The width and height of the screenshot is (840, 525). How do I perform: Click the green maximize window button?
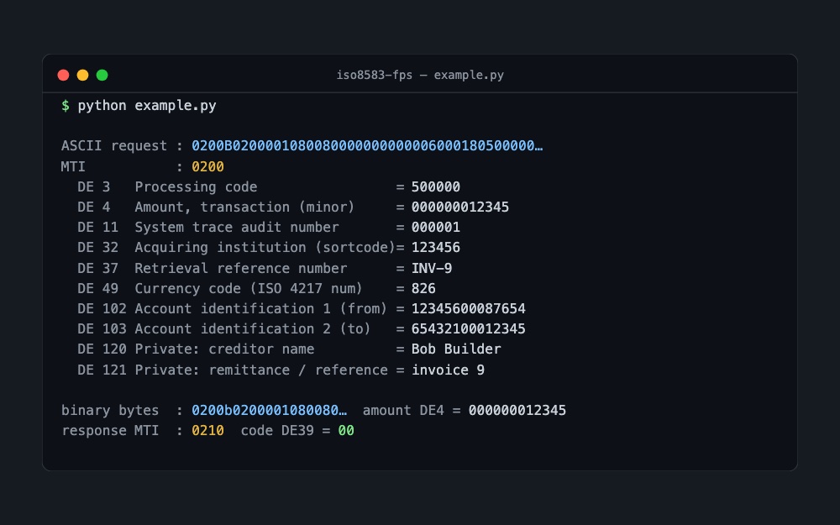coord(102,75)
